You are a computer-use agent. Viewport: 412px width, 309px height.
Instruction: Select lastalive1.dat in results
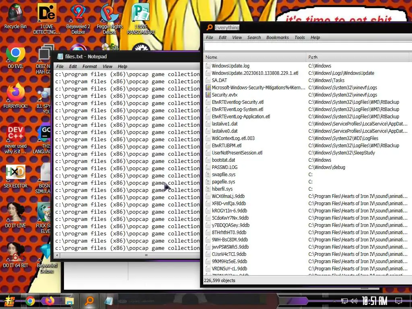point(225,124)
